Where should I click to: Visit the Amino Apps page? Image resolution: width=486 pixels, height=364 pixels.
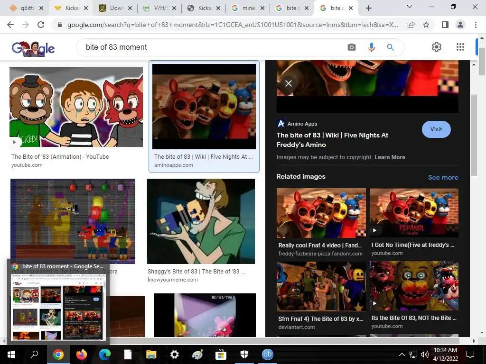(436, 129)
